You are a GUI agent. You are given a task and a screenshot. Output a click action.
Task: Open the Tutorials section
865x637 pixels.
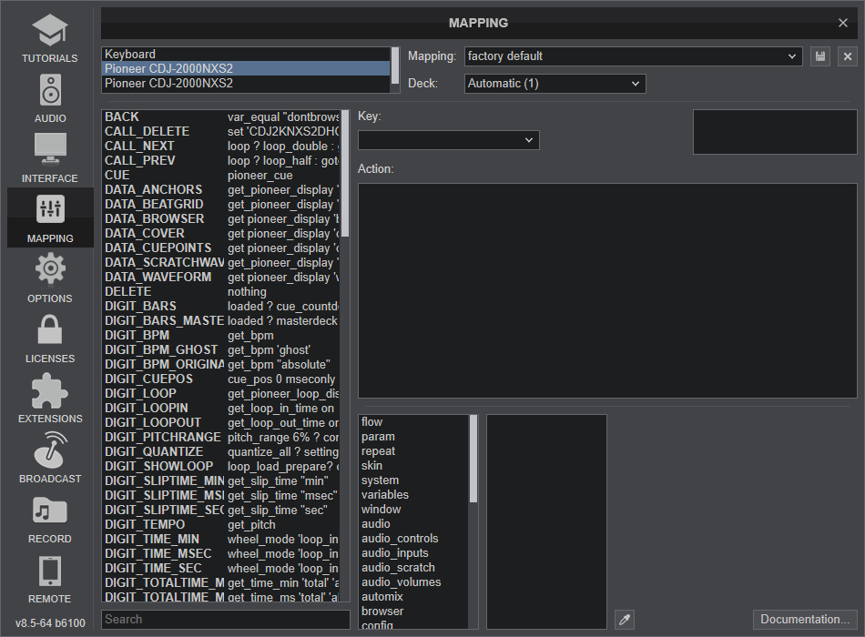(x=50, y=38)
